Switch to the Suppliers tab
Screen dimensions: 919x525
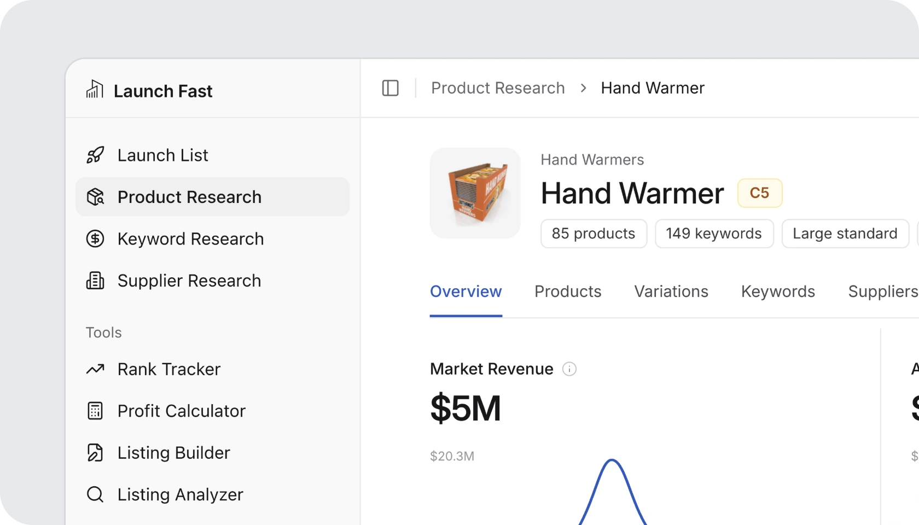click(883, 291)
